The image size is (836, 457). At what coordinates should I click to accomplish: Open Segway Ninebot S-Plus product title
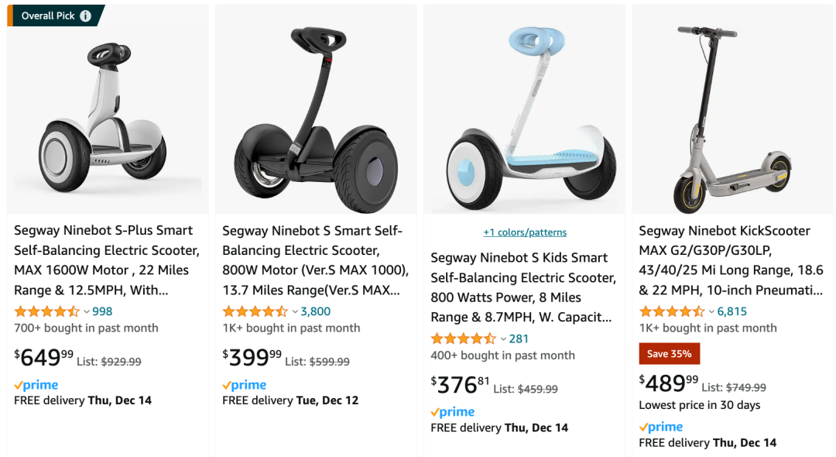point(107,259)
